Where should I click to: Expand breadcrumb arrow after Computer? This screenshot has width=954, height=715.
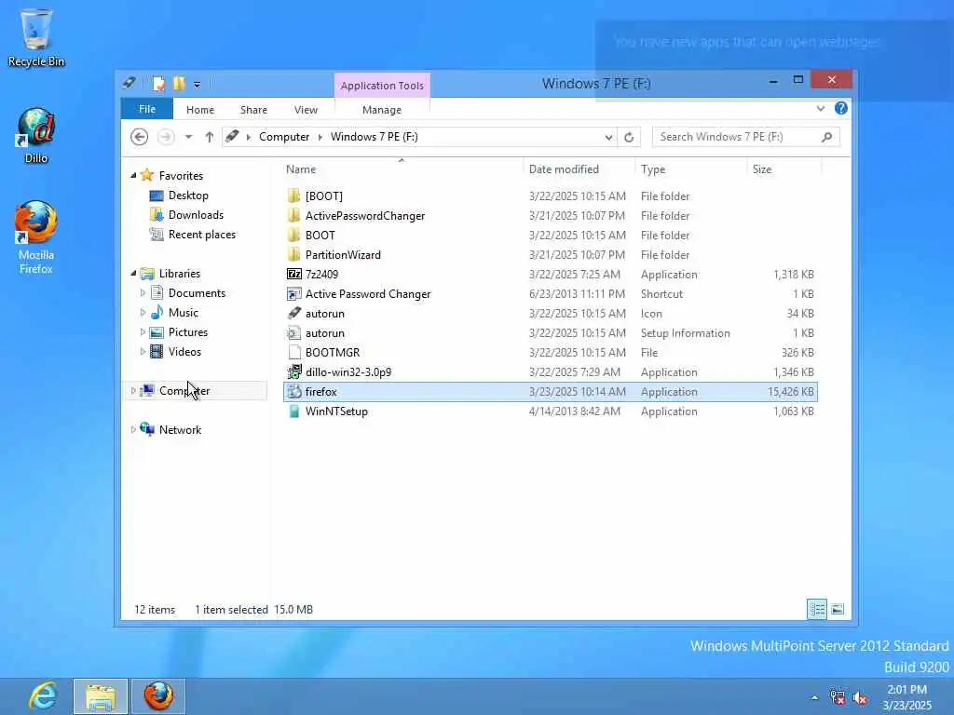320,137
